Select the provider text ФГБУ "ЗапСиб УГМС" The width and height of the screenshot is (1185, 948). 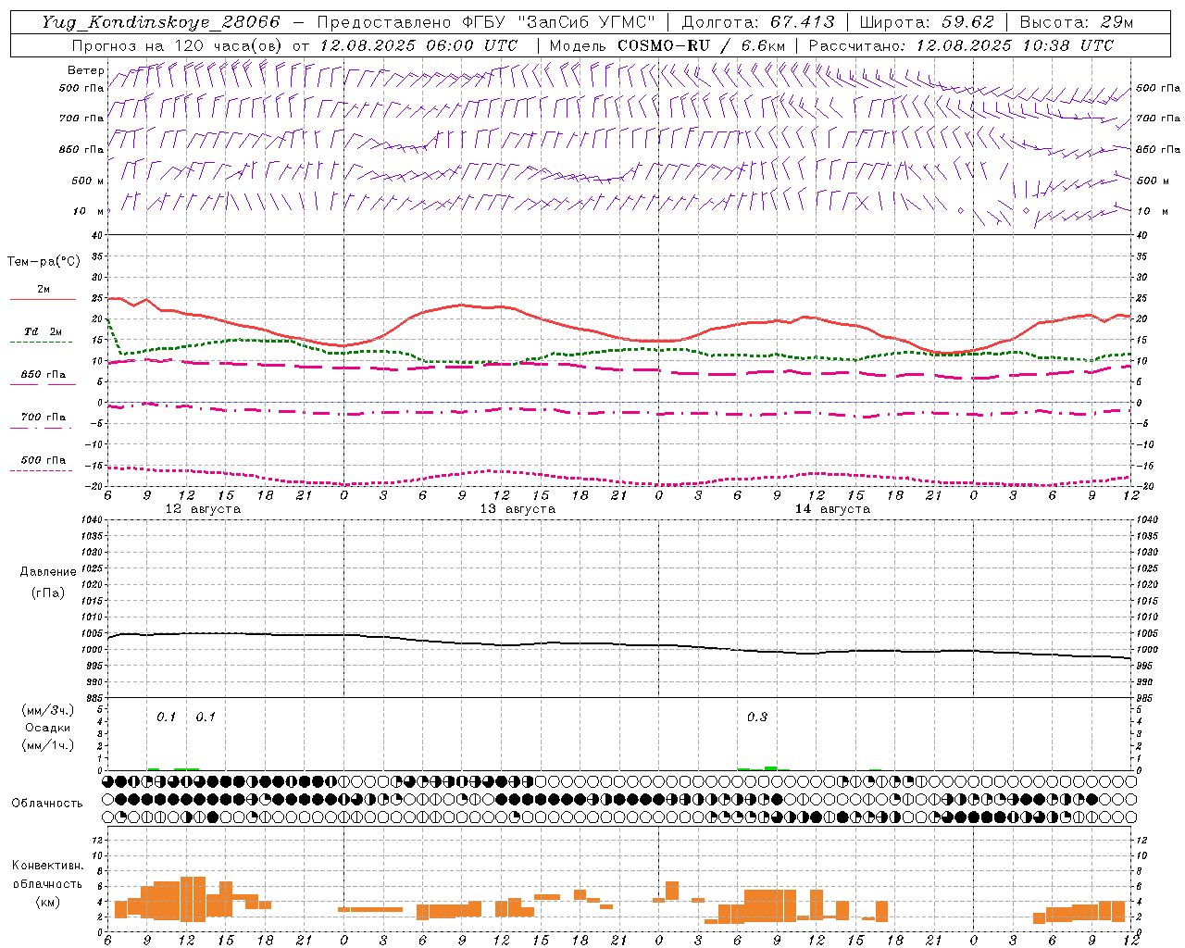click(x=558, y=22)
